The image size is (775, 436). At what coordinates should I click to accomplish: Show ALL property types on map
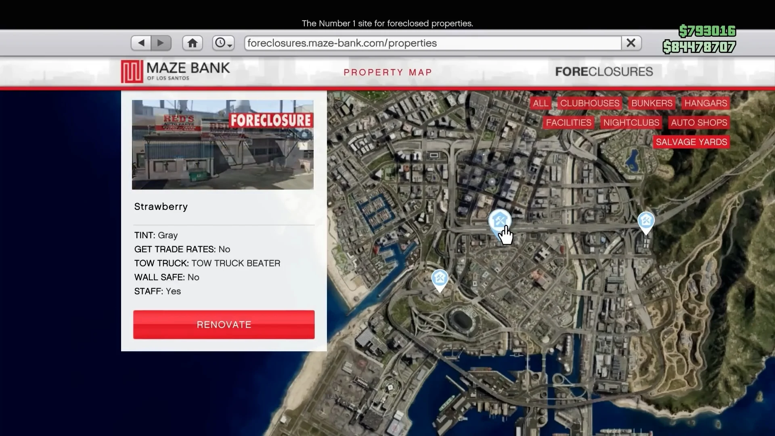click(x=540, y=103)
